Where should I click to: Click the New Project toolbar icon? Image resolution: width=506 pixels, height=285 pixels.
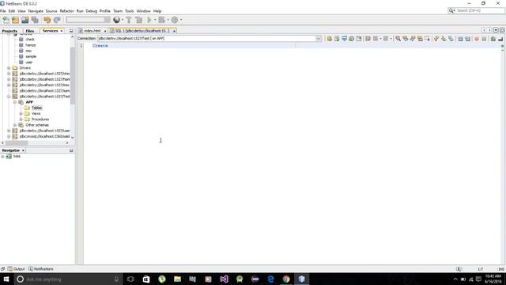point(15,20)
